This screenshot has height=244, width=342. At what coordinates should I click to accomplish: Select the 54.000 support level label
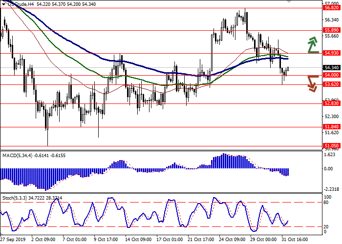tap(331, 75)
